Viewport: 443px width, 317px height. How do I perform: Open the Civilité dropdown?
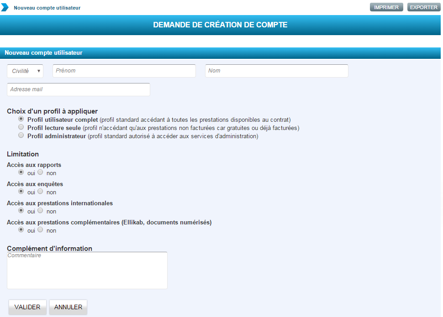coord(25,71)
